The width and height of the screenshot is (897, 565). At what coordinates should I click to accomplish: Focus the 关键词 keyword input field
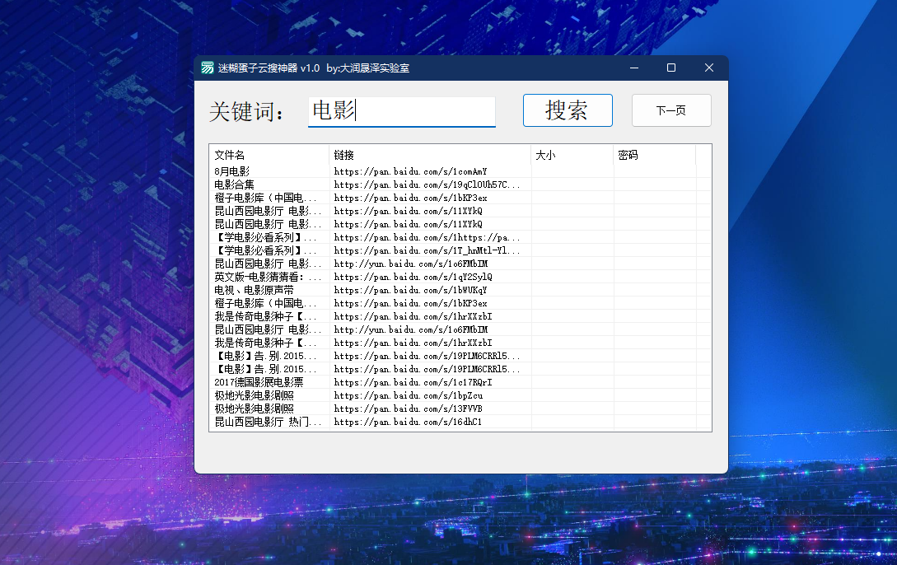[x=401, y=111]
